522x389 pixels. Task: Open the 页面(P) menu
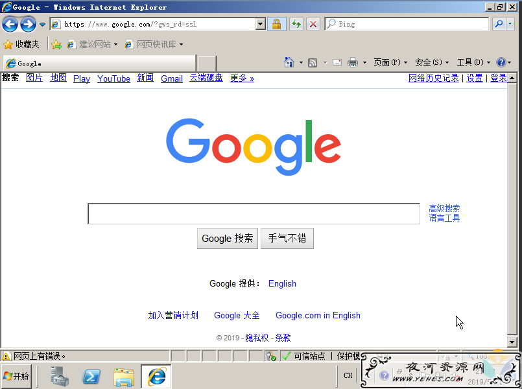tap(390, 62)
